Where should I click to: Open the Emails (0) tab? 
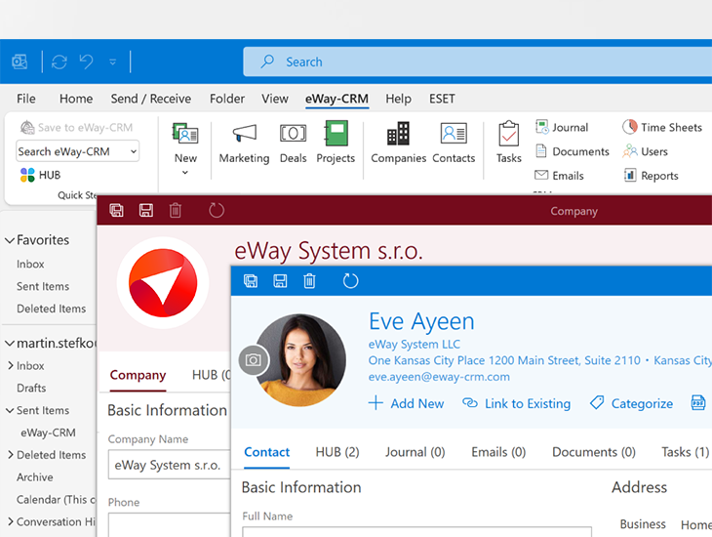point(498,452)
